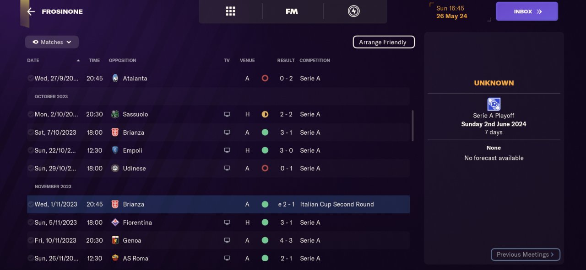Click the Atalanta club badge
Viewport: 586px width, 270px height.
[115, 78]
